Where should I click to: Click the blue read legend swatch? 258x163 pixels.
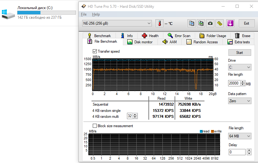(201, 131)
